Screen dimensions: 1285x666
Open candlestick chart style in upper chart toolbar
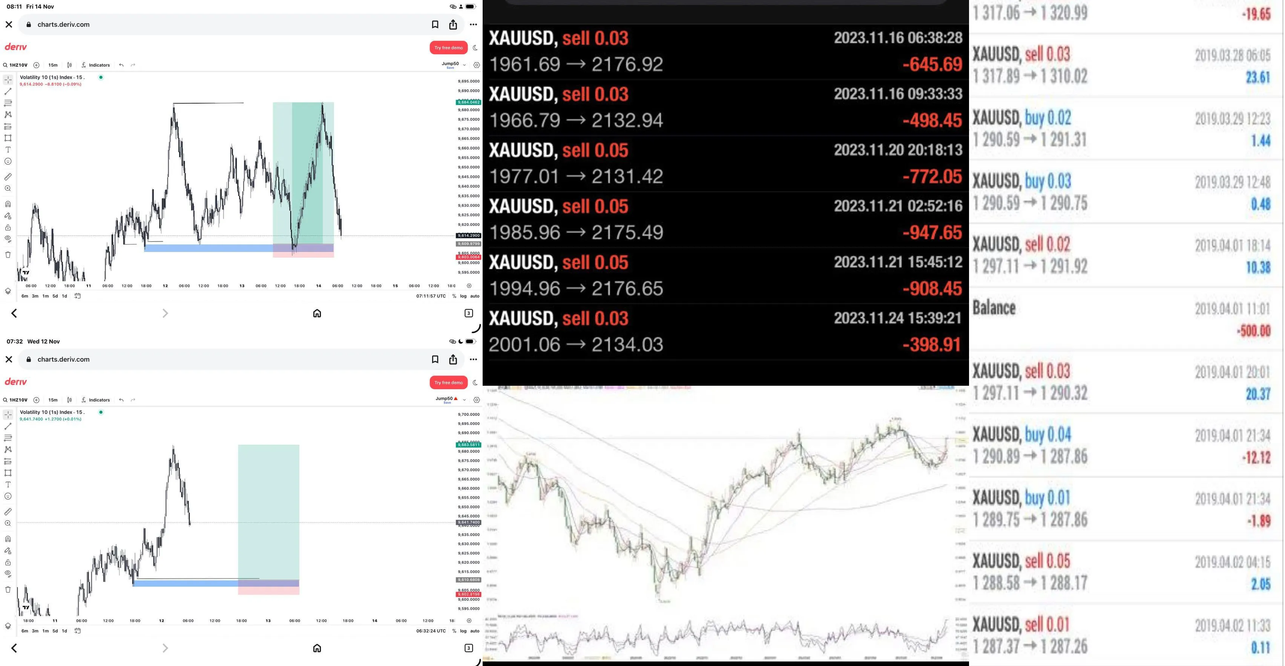click(x=69, y=65)
